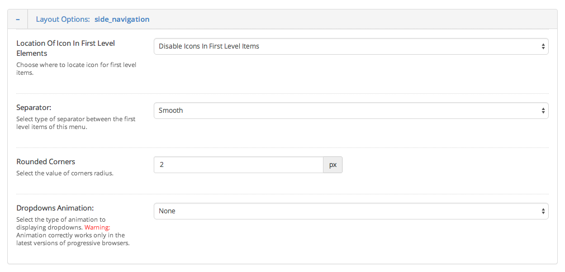Open the Dropdowns Animation select showing None

[x=346, y=211]
